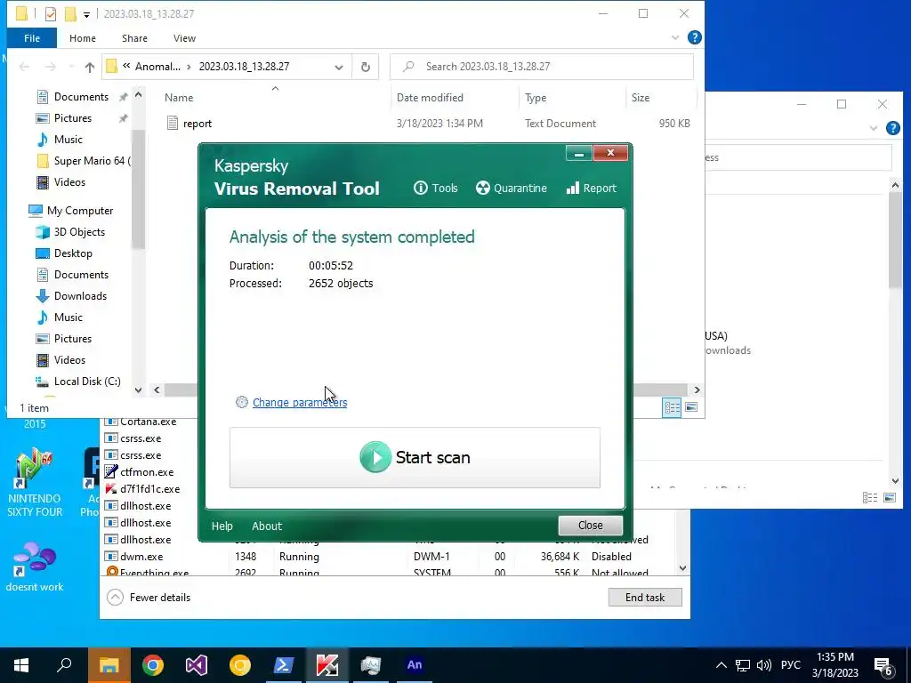The image size is (911, 683).
Task: Open volume control in system tray
Action: tap(764, 665)
